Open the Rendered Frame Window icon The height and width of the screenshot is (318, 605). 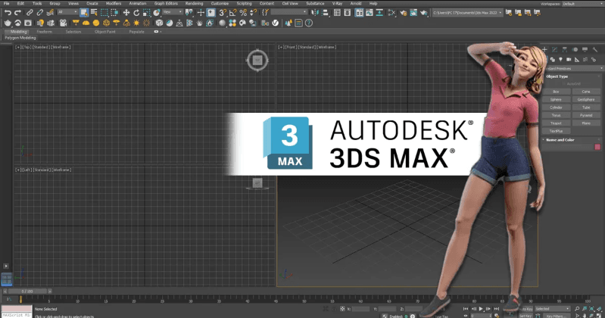coord(413,13)
